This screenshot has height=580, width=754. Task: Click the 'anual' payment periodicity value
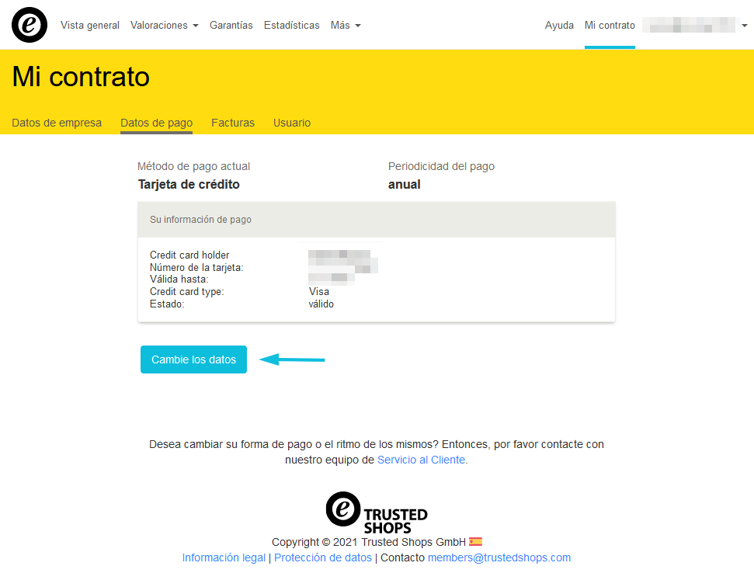(405, 184)
